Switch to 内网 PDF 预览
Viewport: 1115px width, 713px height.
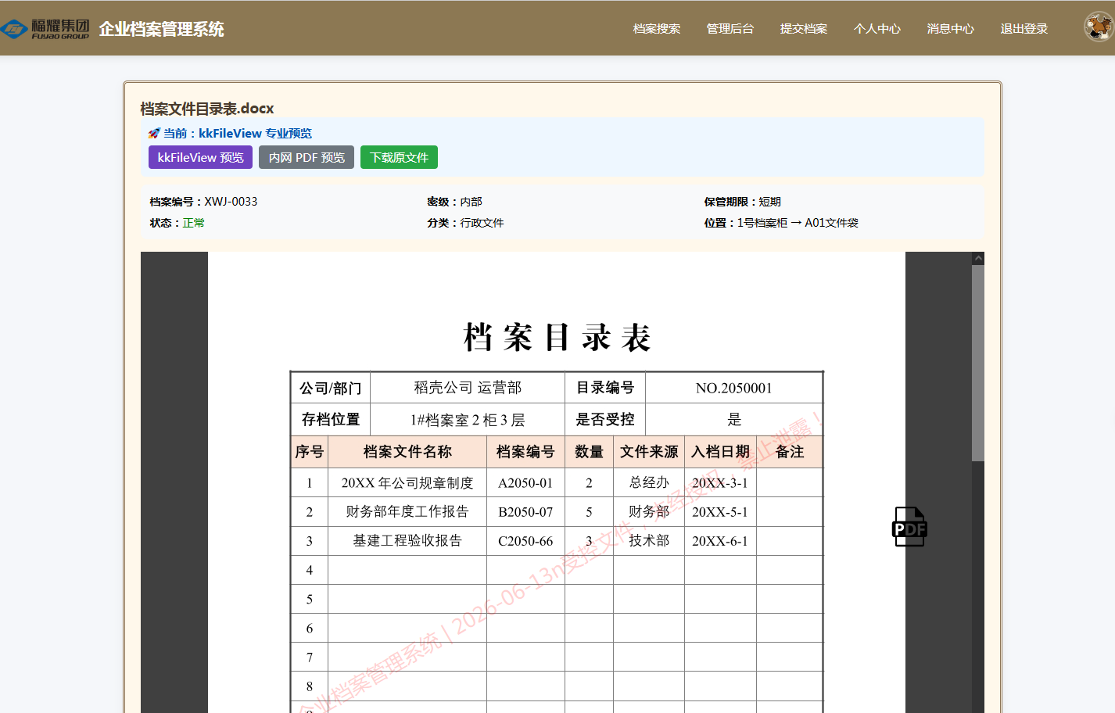(307, 157)
